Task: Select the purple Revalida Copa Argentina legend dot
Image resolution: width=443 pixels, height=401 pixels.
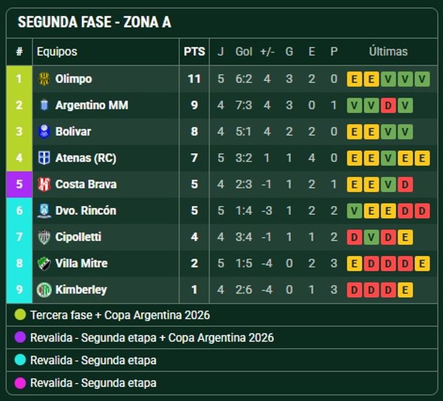Action: [x=20, y=337]
